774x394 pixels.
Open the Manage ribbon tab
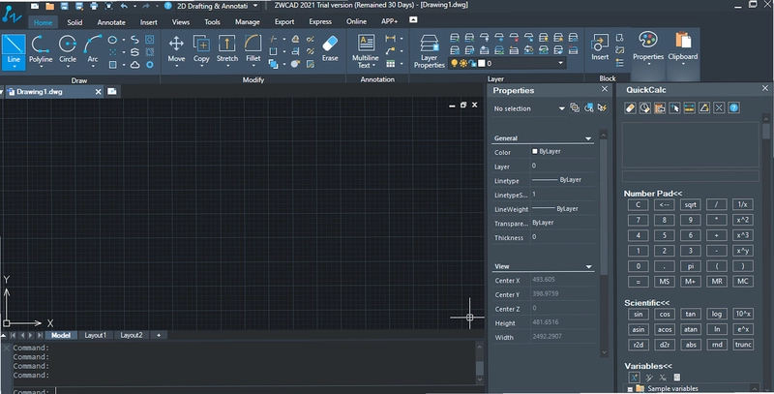248,22
